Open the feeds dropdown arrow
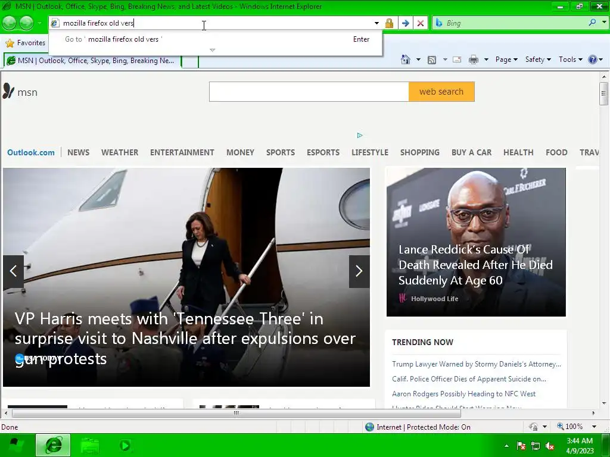The height and width of the screenshot is (457, 610). [x=445, y=60]
